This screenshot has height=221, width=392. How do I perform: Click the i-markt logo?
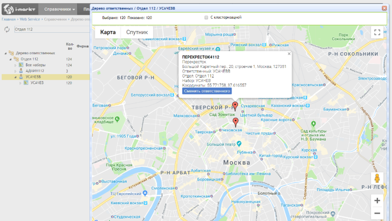20,9
